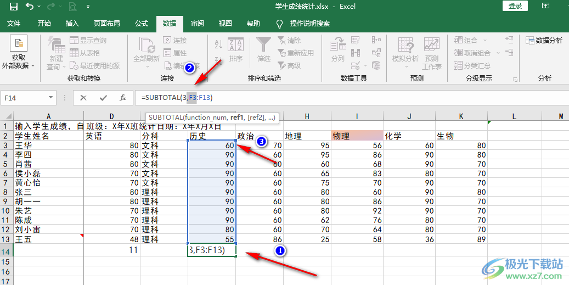Click the Remove Duplicates icon in 数据工具
Screen dimensions: 569x285
point(356,53)
